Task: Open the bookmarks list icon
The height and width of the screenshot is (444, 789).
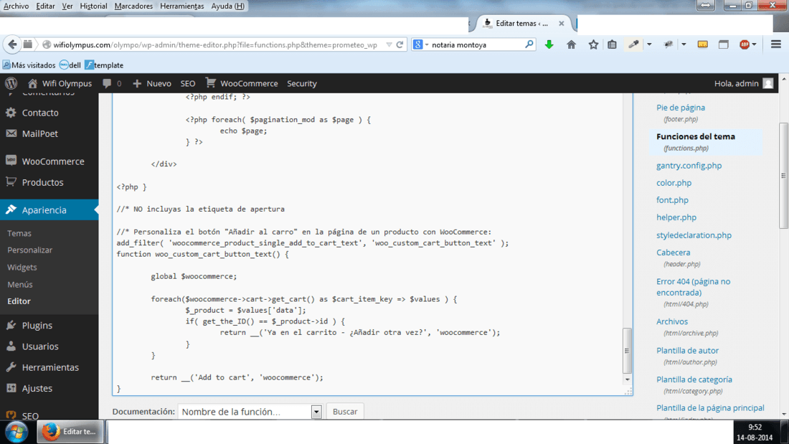Action: pyautogui.click(x=612, y=44)
